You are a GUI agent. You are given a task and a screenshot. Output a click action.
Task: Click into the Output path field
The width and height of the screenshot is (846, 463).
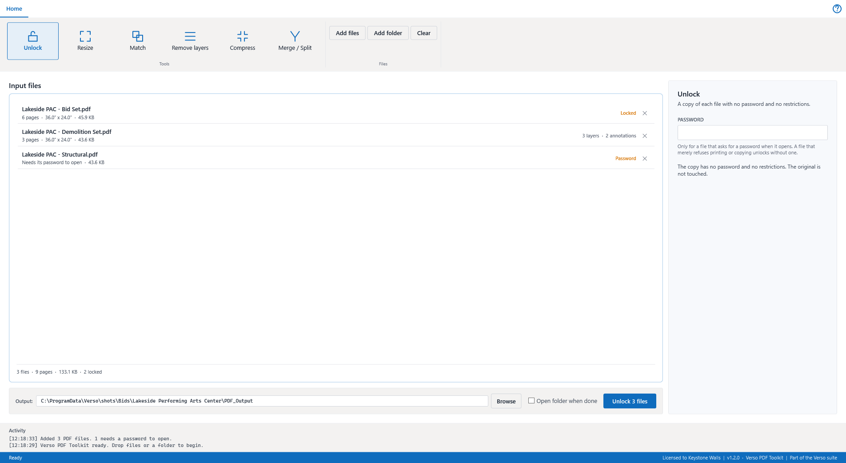pos(262,401)
